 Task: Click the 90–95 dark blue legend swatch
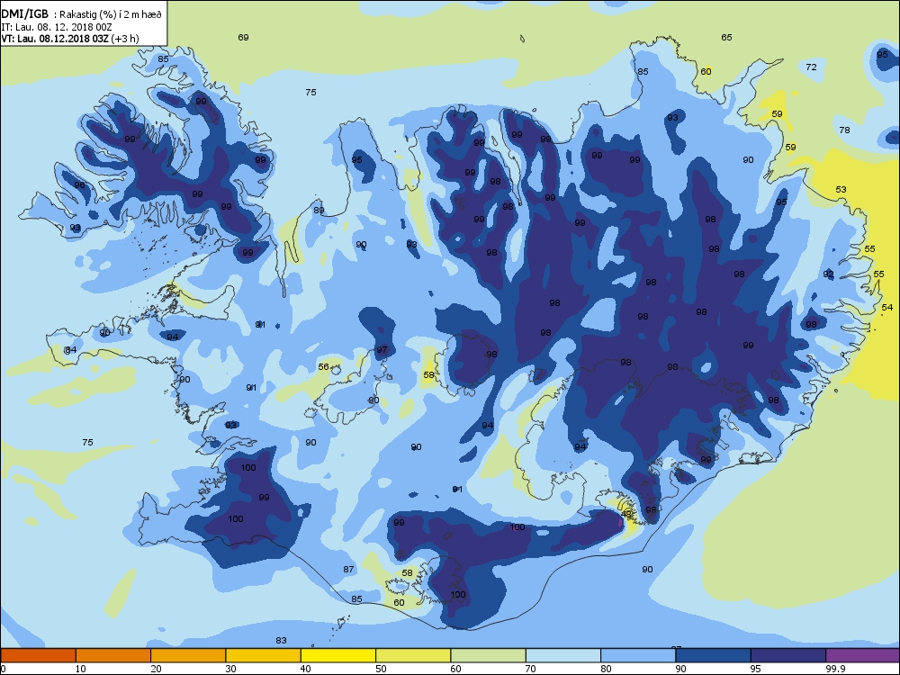pyautogui.click(x=714, y=655)
